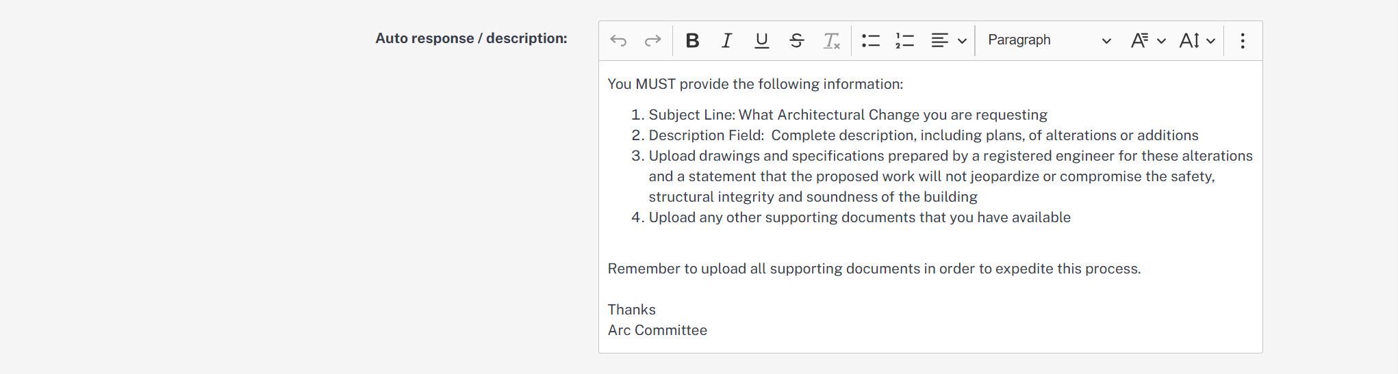Open the font size dropdown
Image resolution: width=1398 pixels, height=374 pixels.
[1197, 40]
